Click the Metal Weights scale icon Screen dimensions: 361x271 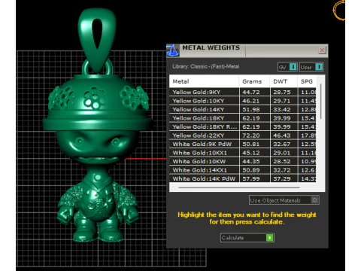173,50
